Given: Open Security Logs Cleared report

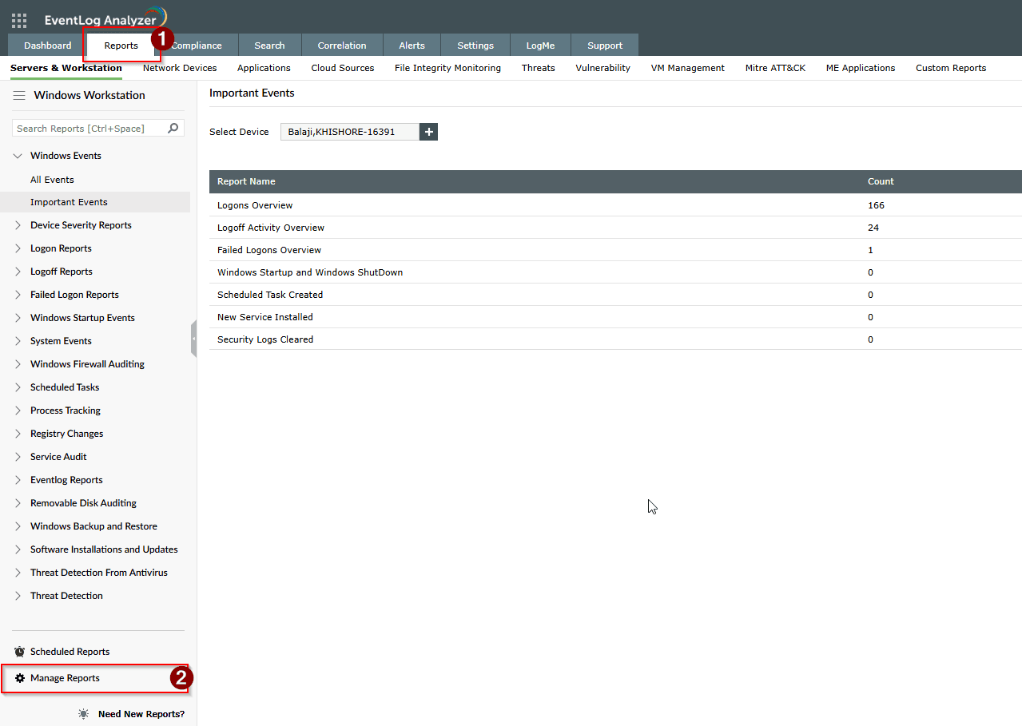Looking at the screenshot, I should (x=265, y=339).
